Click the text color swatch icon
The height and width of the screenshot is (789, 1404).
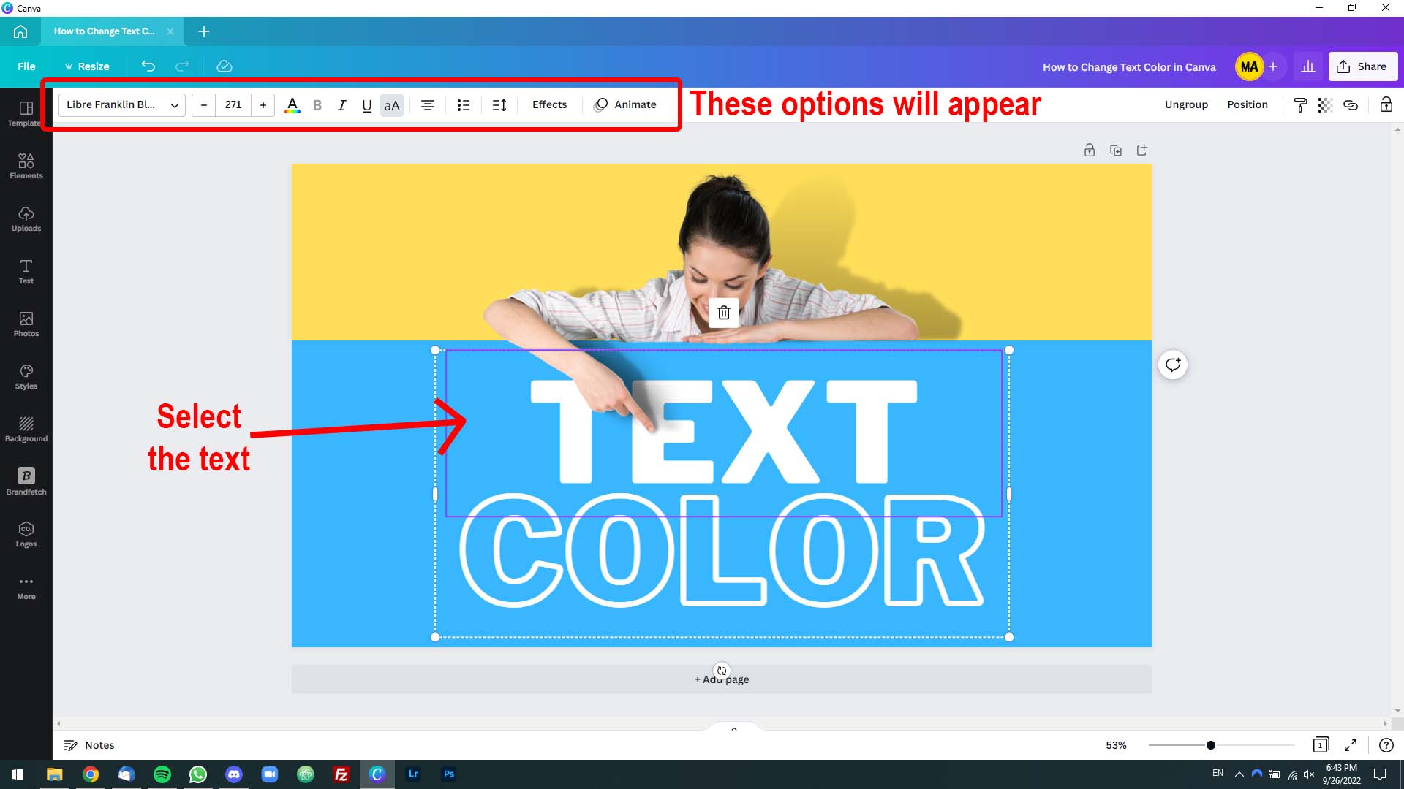coord(292,105)
